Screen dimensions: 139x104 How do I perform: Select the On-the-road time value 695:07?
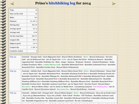[x=34, y=36]
